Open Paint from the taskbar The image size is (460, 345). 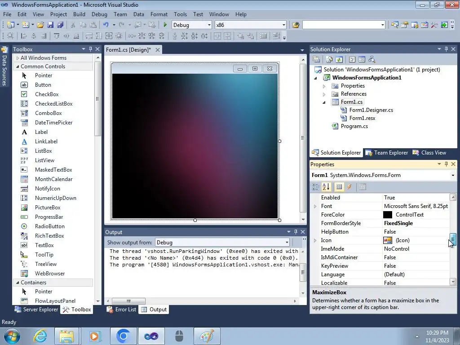[x=207, y=336]
